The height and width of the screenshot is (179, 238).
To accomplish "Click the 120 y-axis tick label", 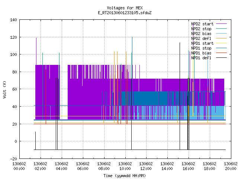I will [x=13, y=37].
